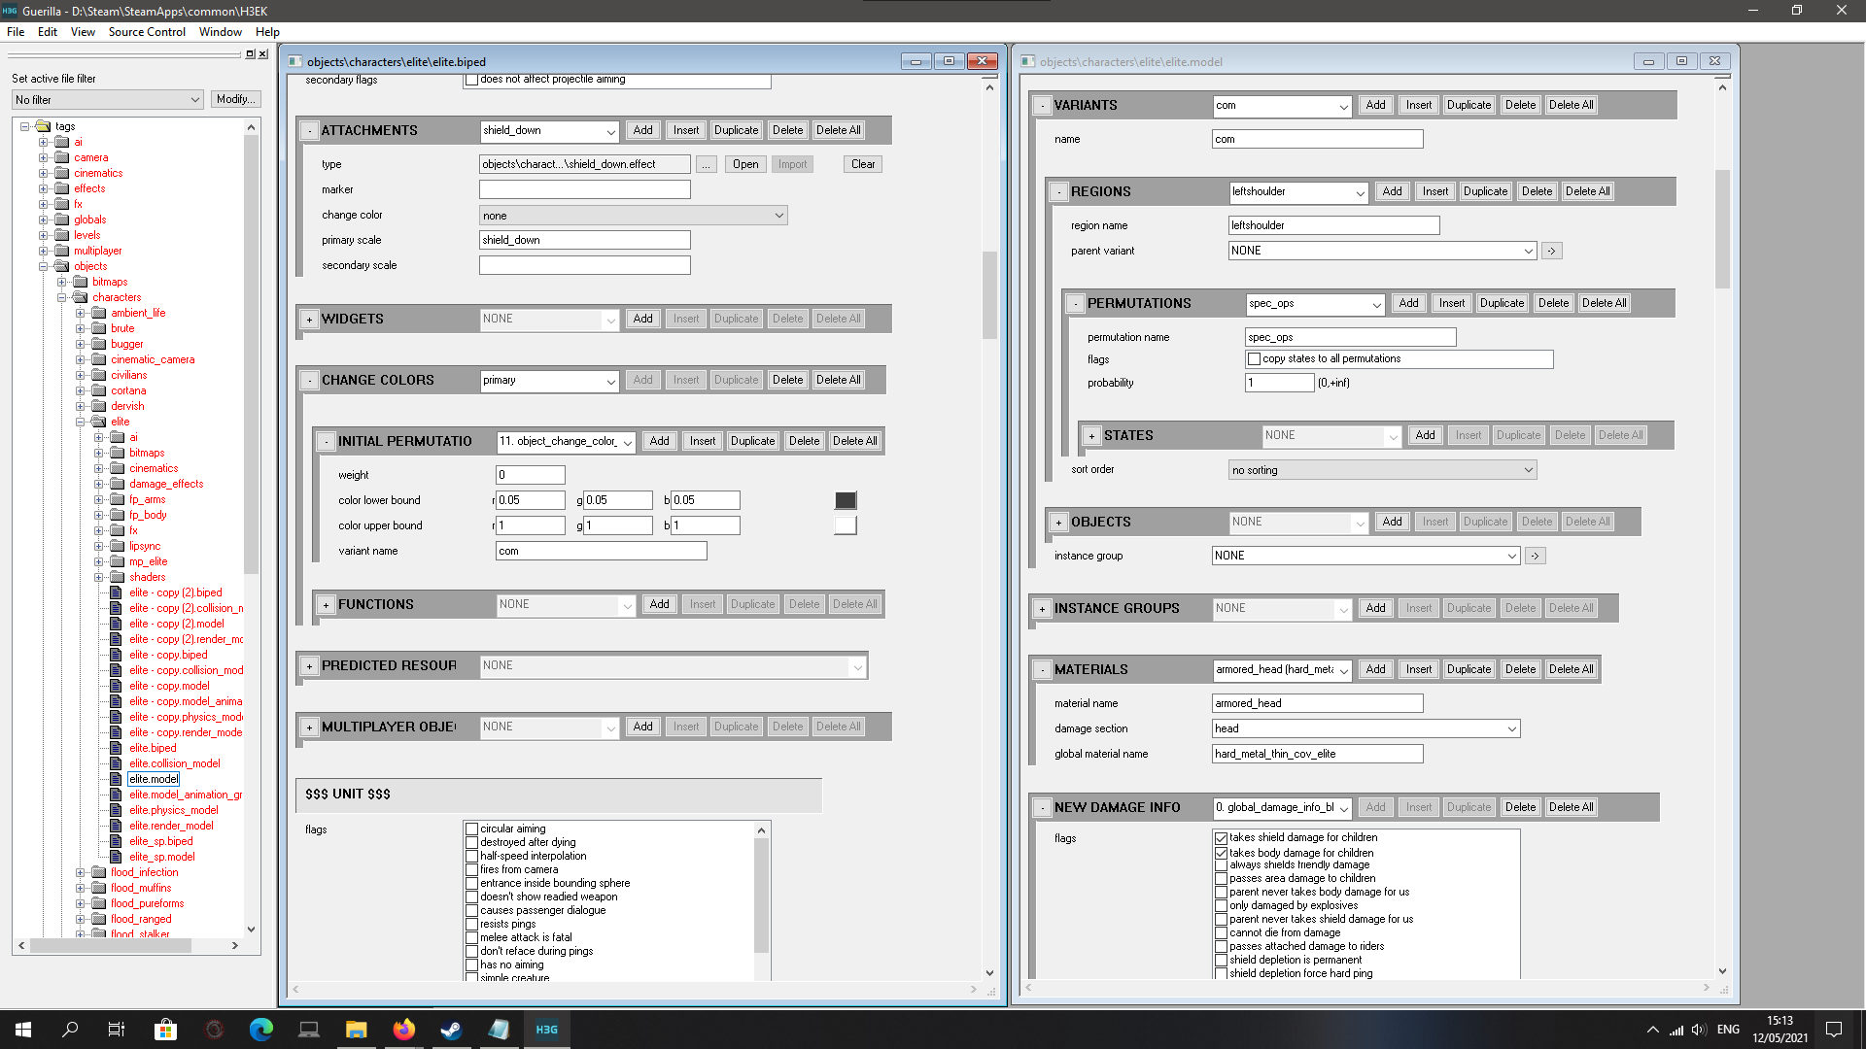The image size is (1866, 1049).
Task: Click Clear button in ATTACHMENTS type row
Action: 862,164
